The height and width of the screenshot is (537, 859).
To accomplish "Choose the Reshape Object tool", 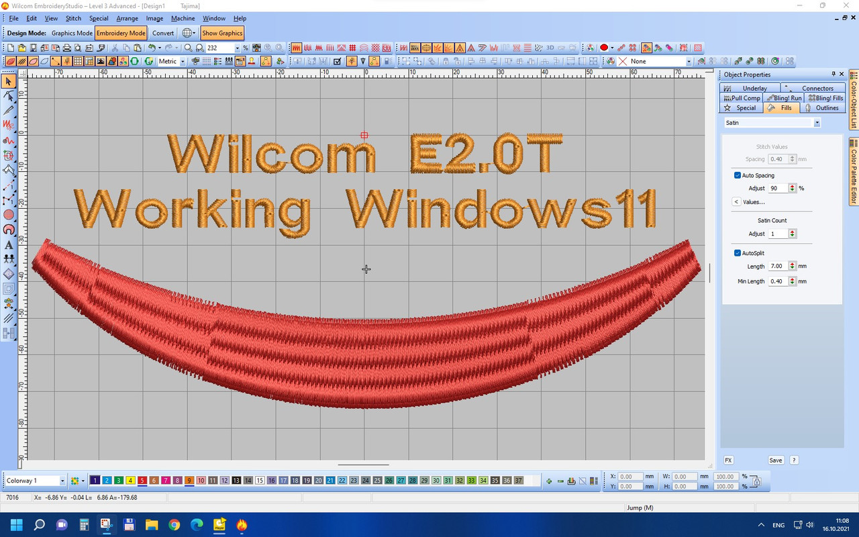I will (x=9, y=96).
